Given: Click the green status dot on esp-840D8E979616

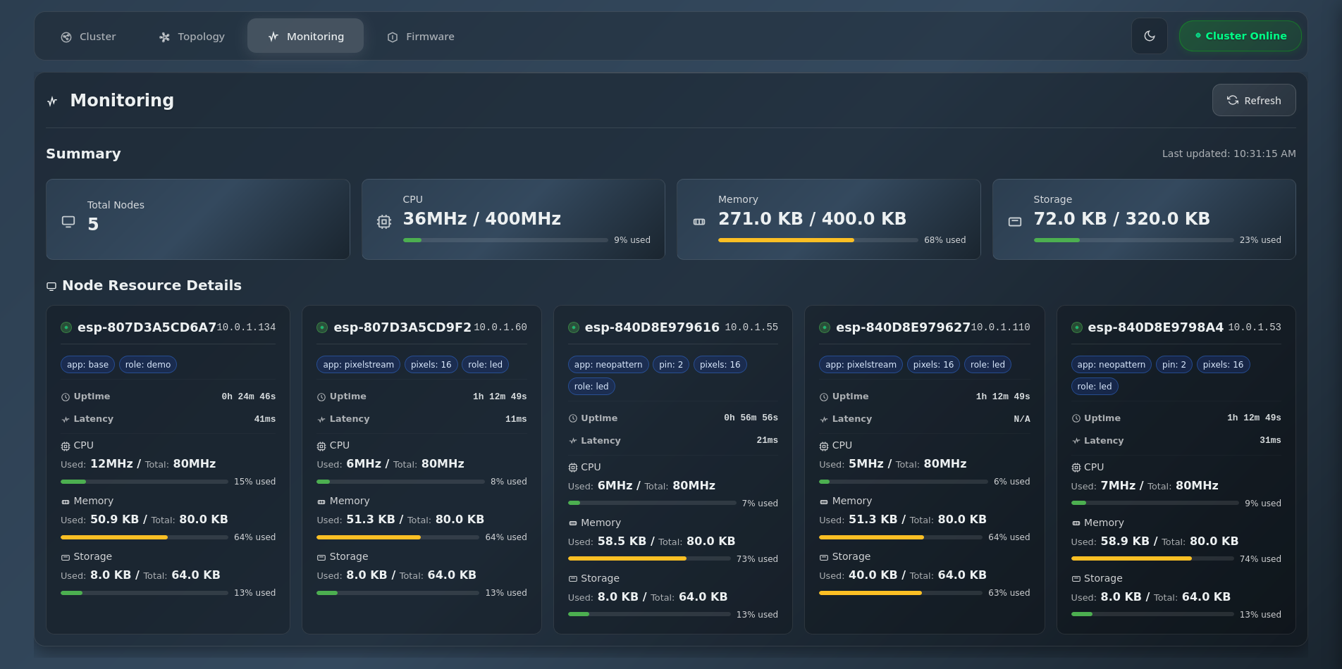Looking at the screenshot, I should coord(572,327).
